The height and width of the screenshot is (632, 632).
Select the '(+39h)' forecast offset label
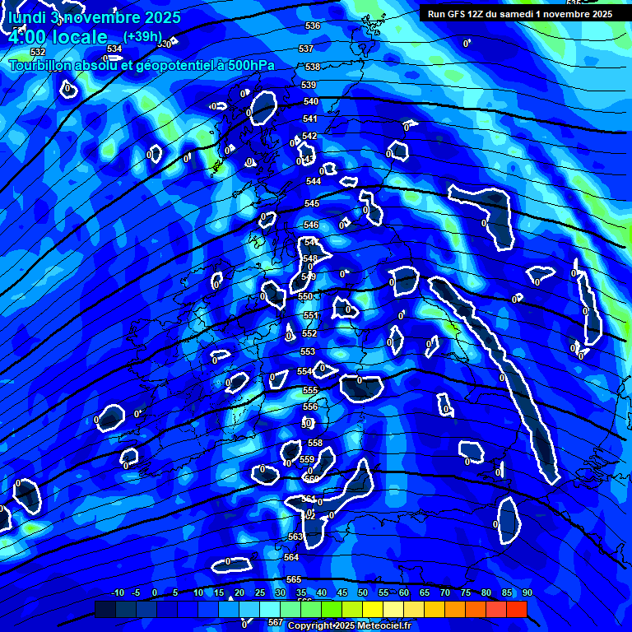(x=142, y=37)
